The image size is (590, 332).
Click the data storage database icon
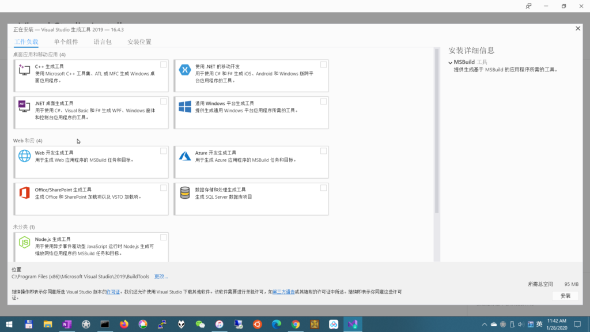(x=185, y=193)
